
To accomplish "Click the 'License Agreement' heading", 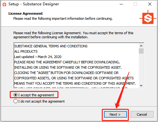I will point(25,13).
